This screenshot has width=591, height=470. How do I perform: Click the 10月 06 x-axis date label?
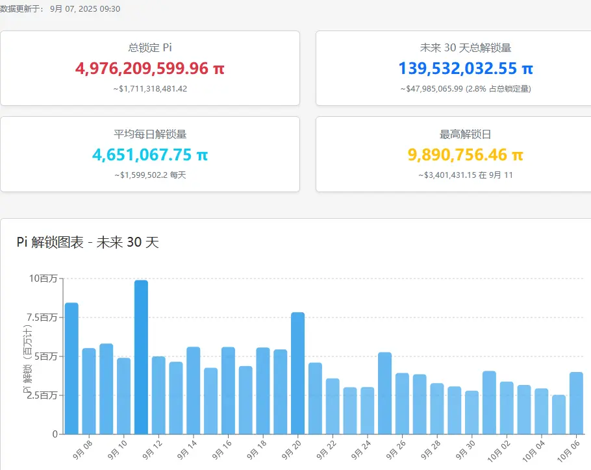568,451
